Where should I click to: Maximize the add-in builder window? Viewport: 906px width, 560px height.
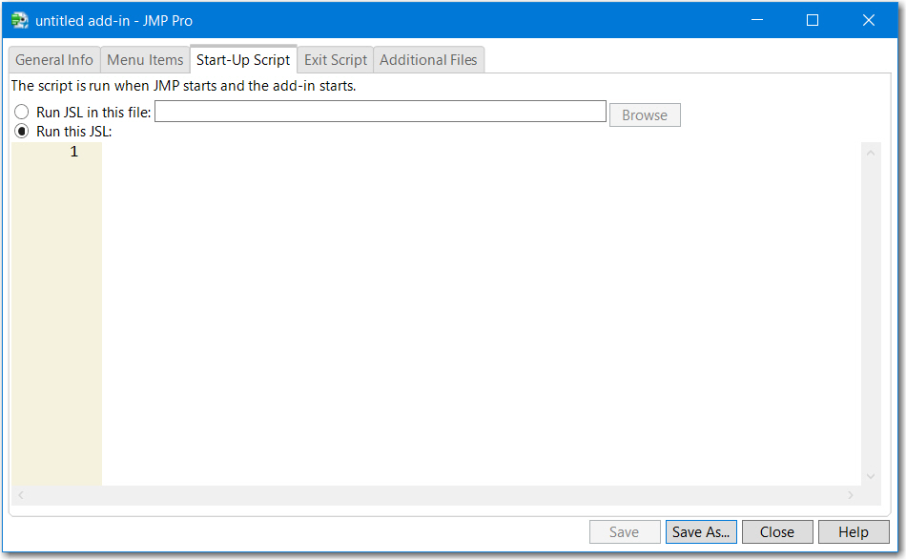coord(813,20)
